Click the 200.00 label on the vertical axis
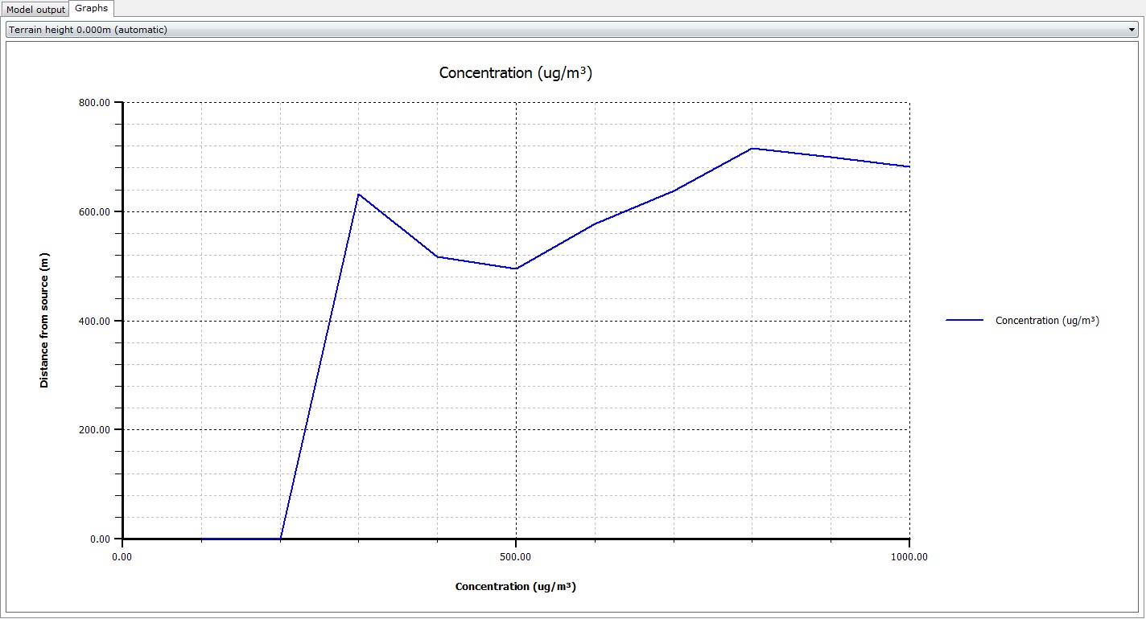The image size is (1146, 619). pos(94,430)
